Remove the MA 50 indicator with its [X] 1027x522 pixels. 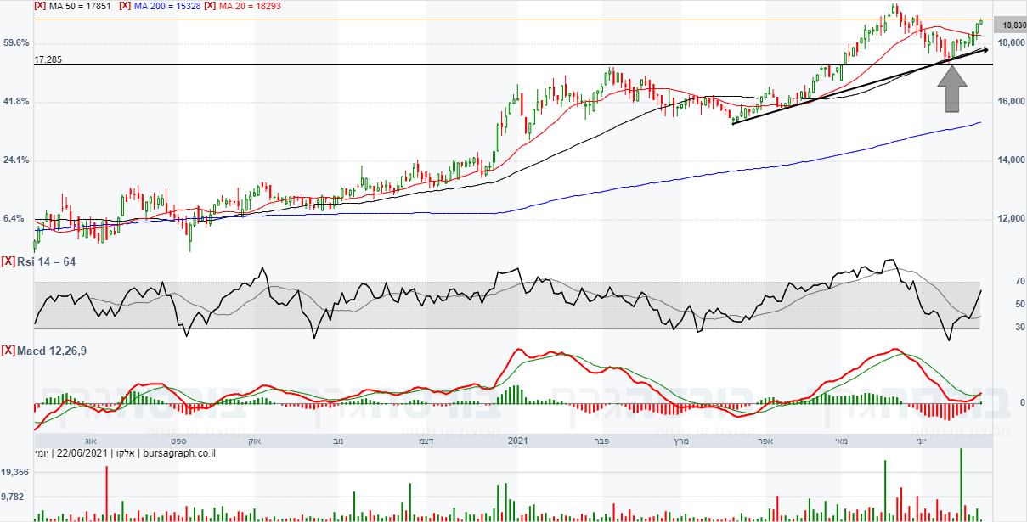click(x=40, y=6)
